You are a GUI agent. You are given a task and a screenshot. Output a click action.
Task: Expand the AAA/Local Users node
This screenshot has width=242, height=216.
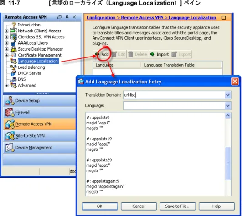pos(6,43)
